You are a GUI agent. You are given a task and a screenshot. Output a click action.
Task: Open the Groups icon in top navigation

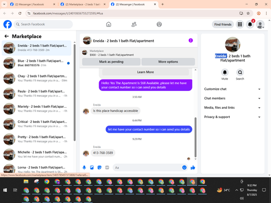(159, 24)
